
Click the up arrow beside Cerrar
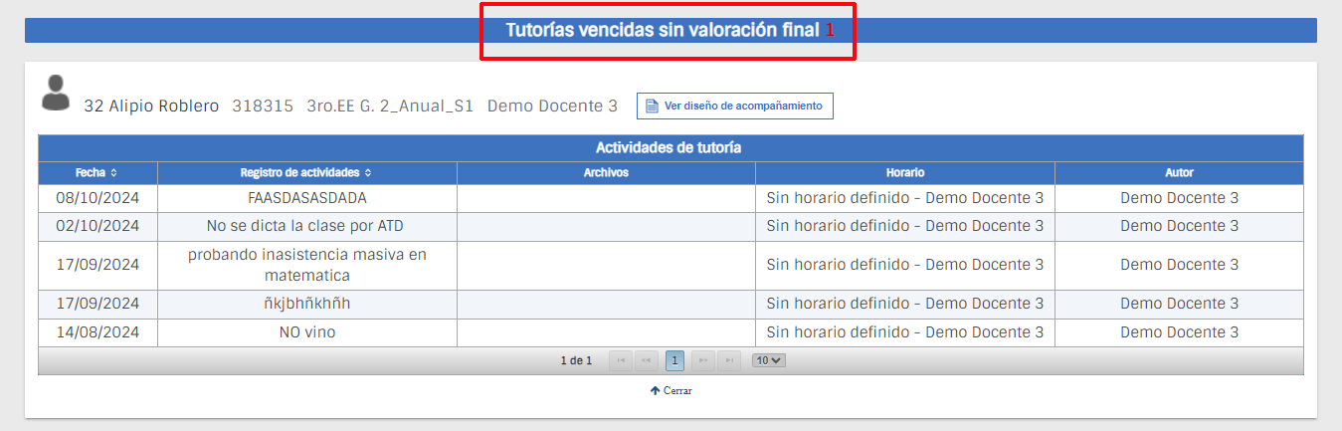[655, 391]
